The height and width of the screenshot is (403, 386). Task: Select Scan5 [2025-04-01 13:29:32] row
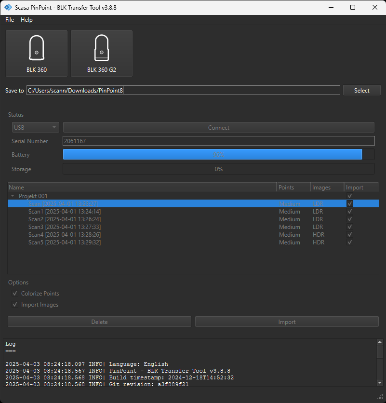pyautogui.click(x=193, y=242)
